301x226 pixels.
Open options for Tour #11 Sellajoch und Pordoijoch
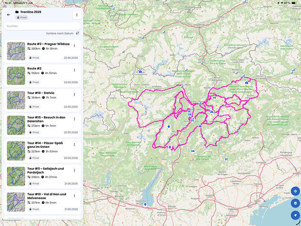pos(74,170)
